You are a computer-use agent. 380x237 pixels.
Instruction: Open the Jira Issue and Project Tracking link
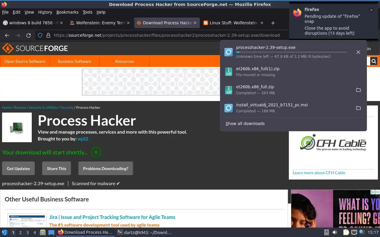coord(112,217)
